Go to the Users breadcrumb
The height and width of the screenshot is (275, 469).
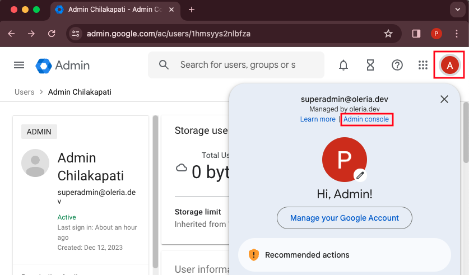25,92
